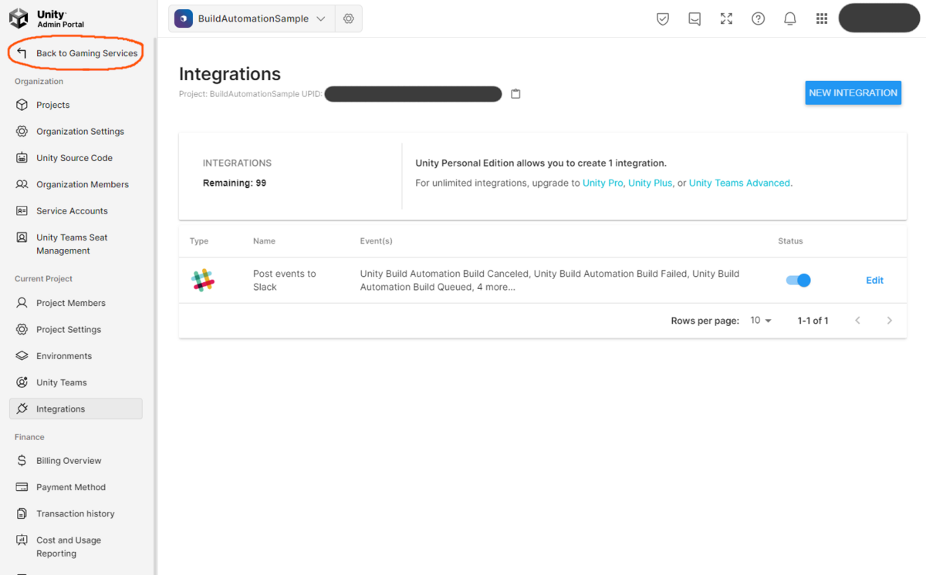This screenshot has height=575, width=926.
Task: Click the NEW INTEGRATION button
Action: [x=853, y=92]
